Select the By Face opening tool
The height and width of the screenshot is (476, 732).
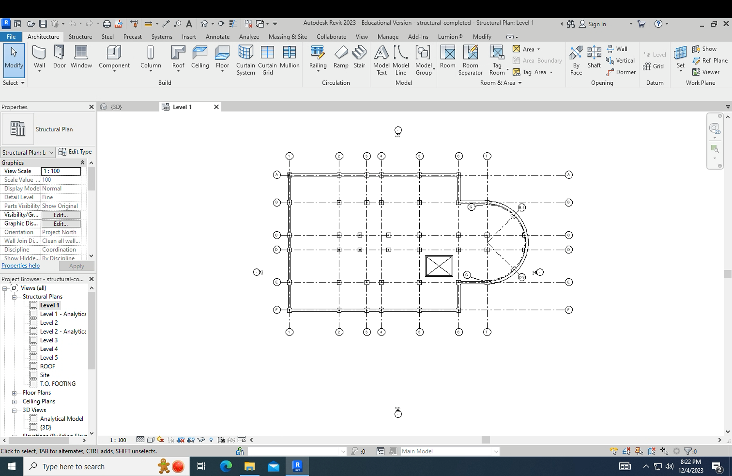click(576, 60)
